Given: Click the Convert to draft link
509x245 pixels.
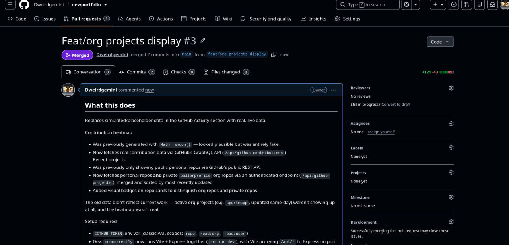Looking at the screenshot, I should point(396,105).
